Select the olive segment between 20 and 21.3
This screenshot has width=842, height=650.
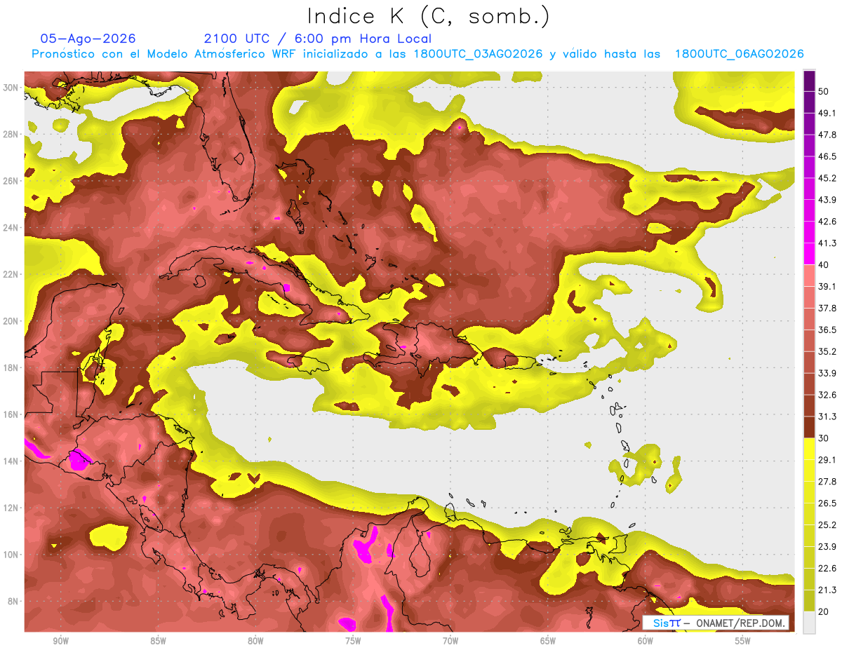coord(809,600)
